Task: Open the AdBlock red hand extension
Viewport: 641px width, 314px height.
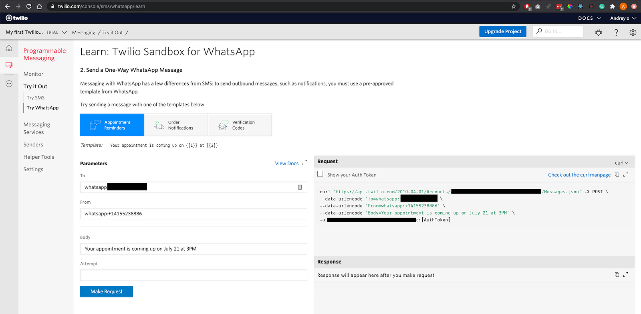Action: [x=527, y=6]
